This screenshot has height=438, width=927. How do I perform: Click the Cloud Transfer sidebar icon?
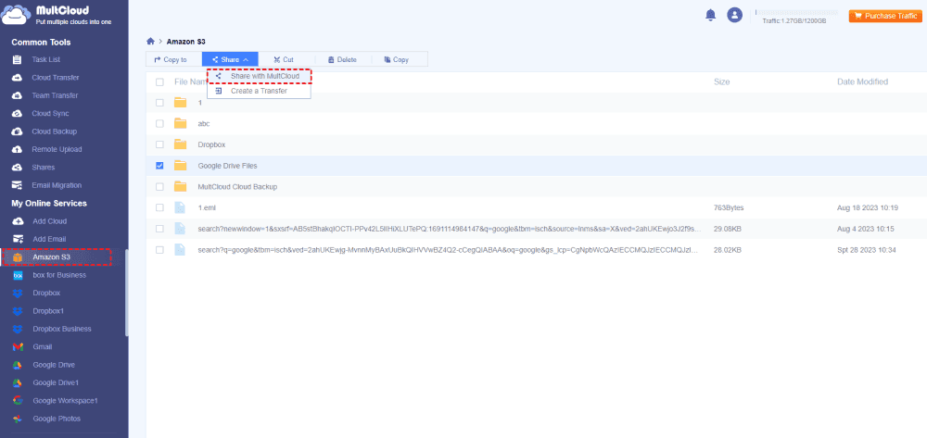pyautogui.click(x=18, y=78)
